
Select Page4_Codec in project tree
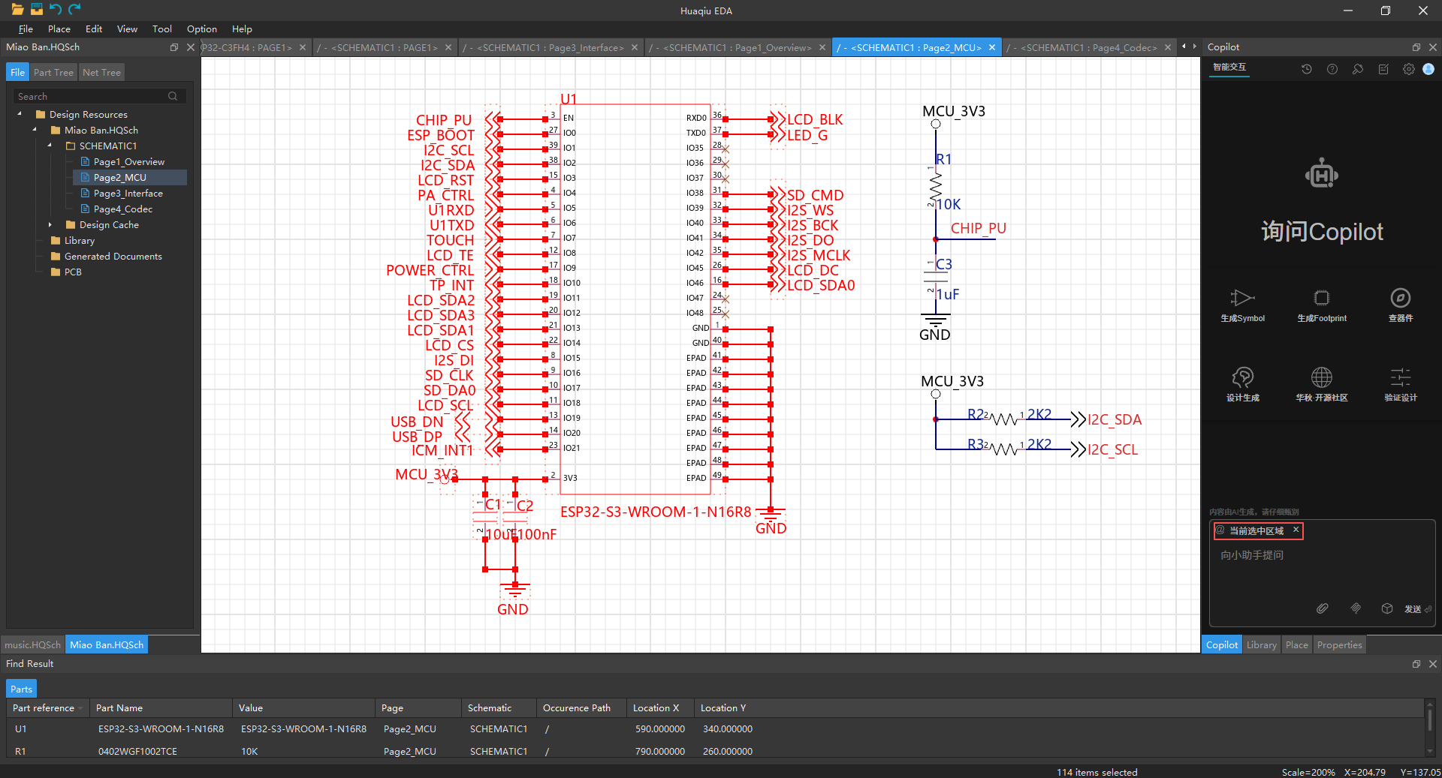(123, 209)
